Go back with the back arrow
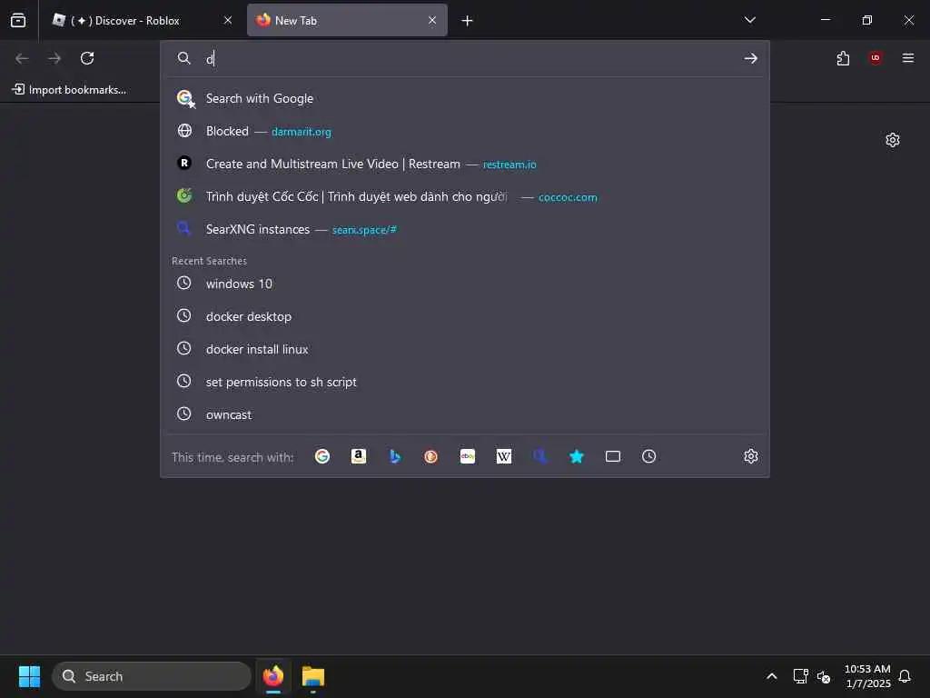930x698 pixels. tap(22, 58)
